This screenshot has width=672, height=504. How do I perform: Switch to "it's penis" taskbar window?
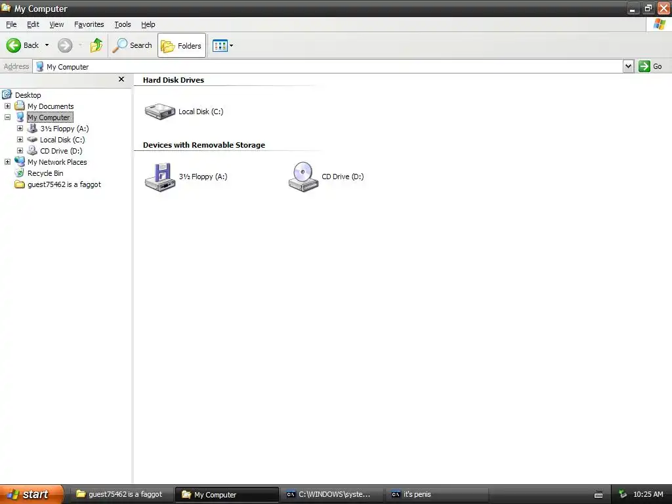click(437, 494)
